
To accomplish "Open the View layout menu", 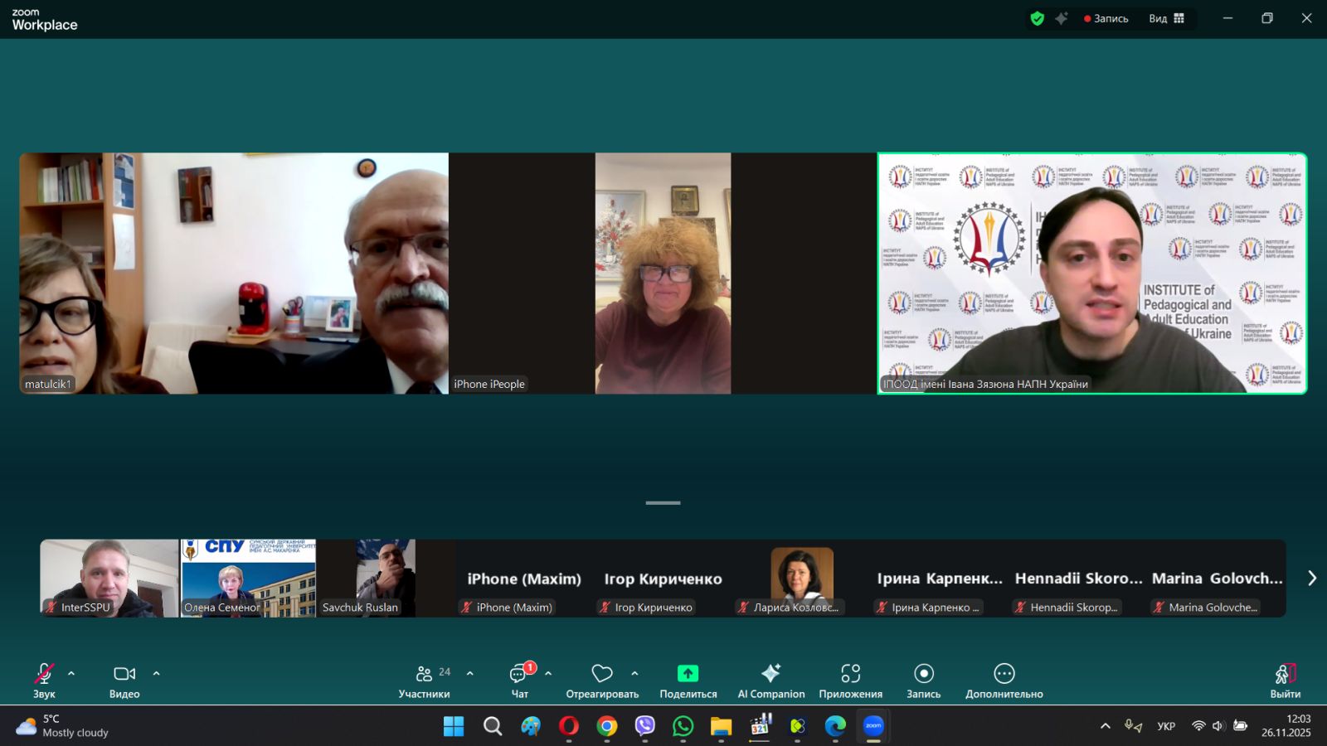I will (1166, 18).
